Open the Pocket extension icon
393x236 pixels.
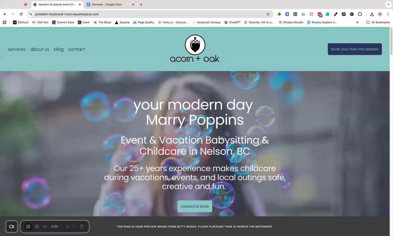(311, 14)
